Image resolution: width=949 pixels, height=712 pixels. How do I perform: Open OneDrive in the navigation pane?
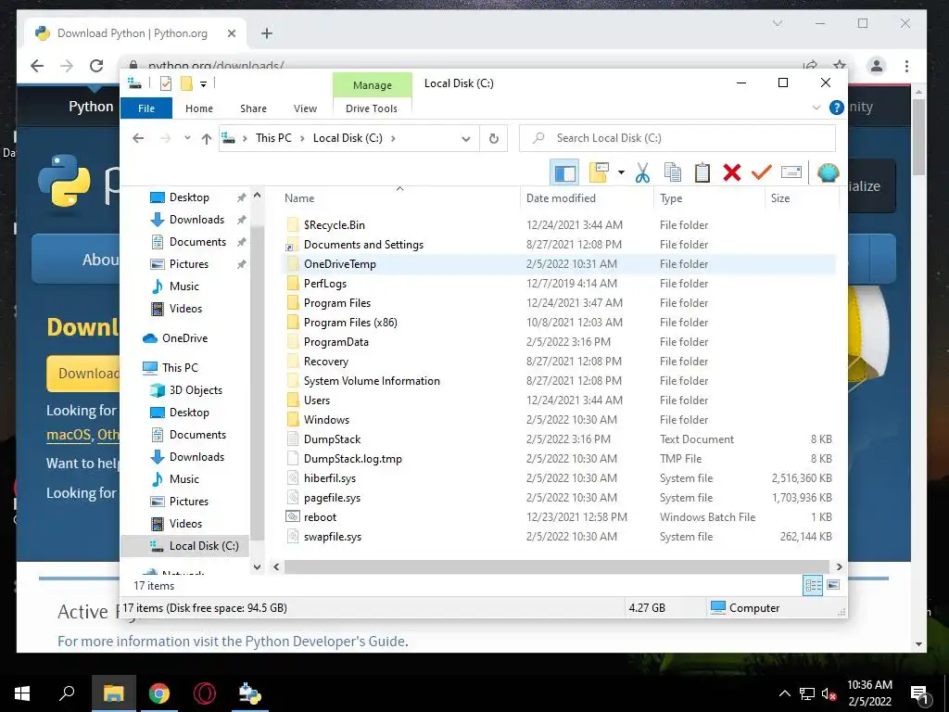point(184,338)
